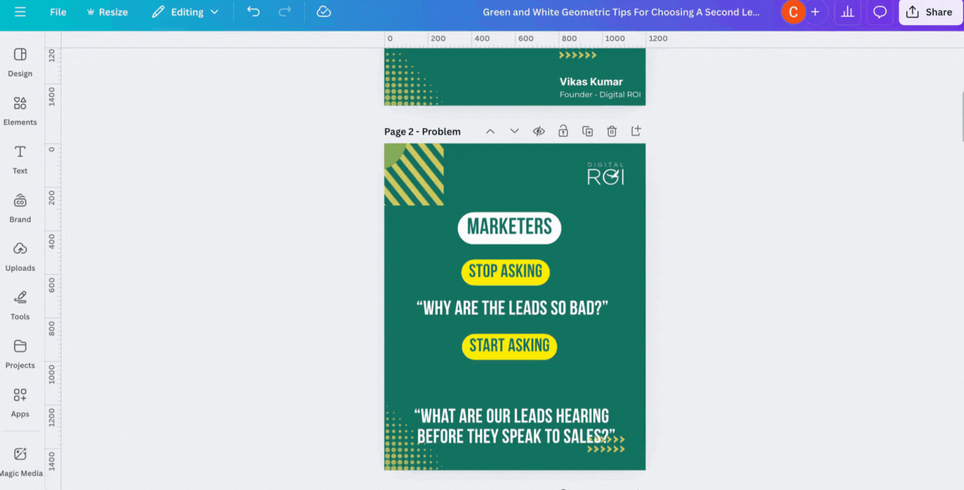964x490 pixels.
Task: Select yellow arrows on the top page
Action: [577, 55]
